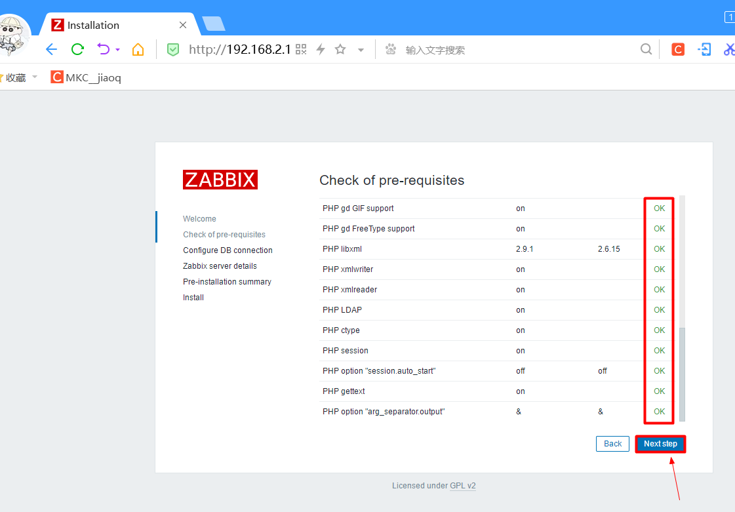Click the 2.9.1 libxml current value

pos(525,249)
